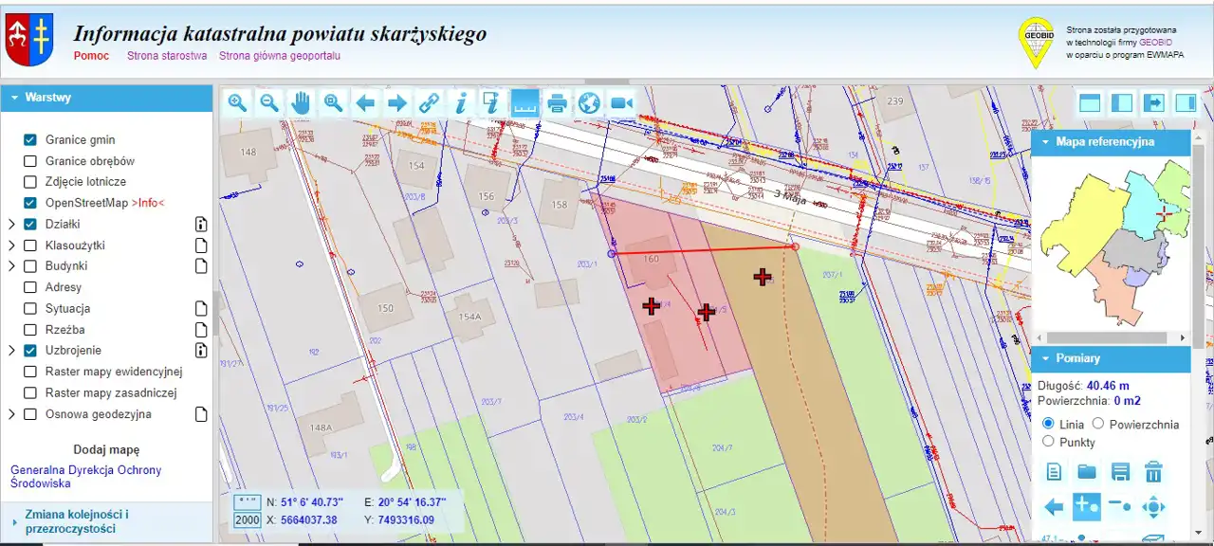Go to previous map view arrow
Viewport: 1214px width, 546px height.
pyautogui.click(x=365, y=103)
